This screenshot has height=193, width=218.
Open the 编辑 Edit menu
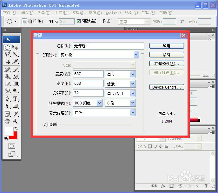tap(27, 13)
